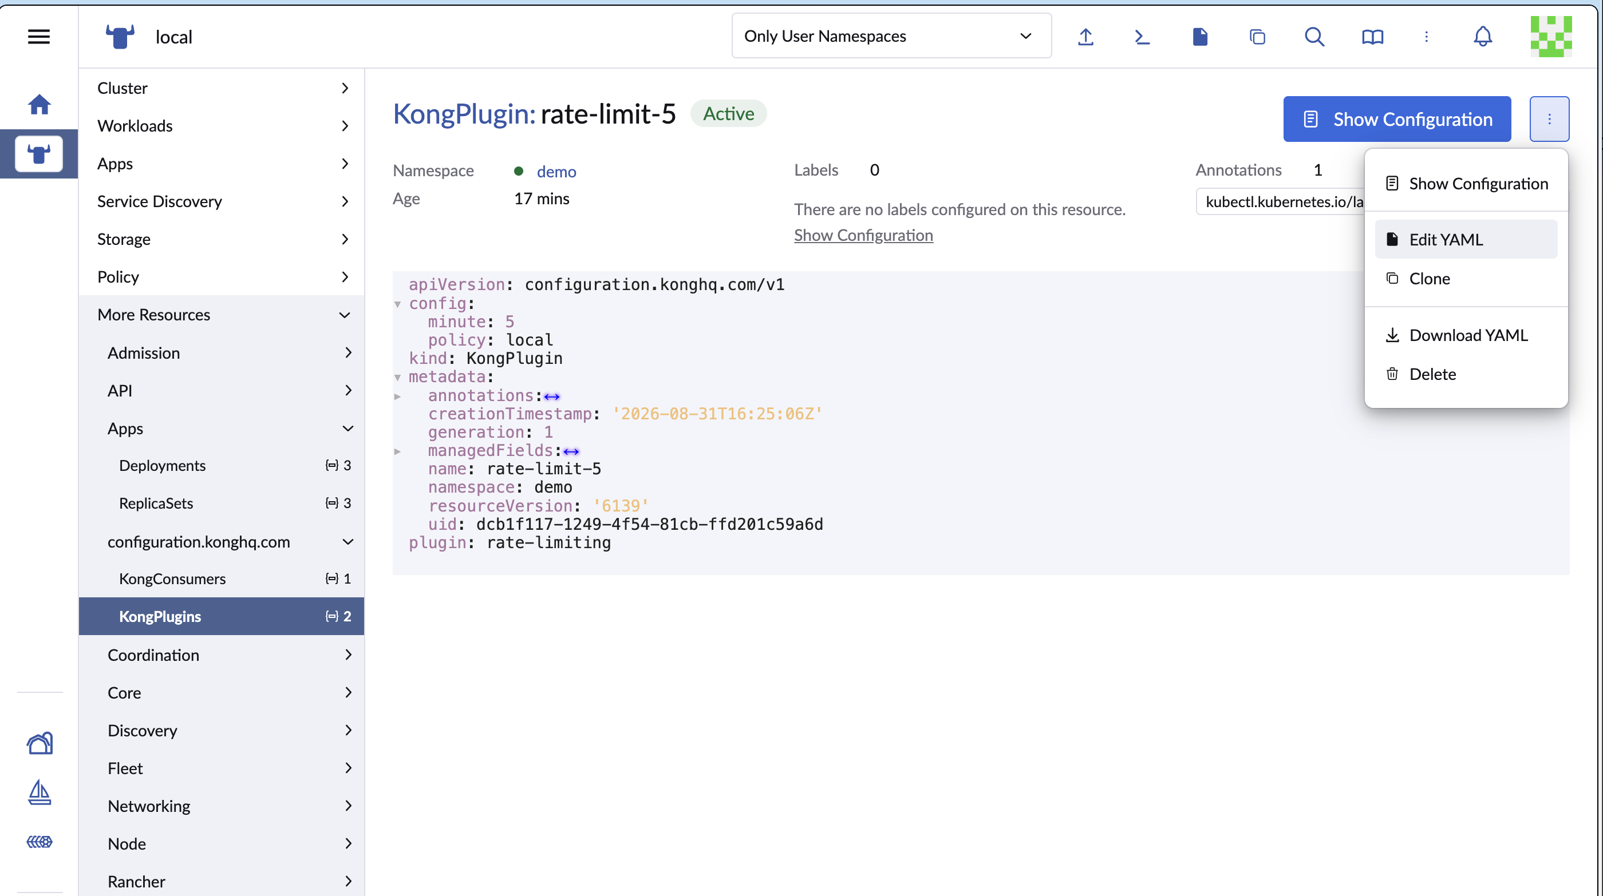Click the vertical ellipsis actions button
1603x896 pixels.
coord(1549,119)
